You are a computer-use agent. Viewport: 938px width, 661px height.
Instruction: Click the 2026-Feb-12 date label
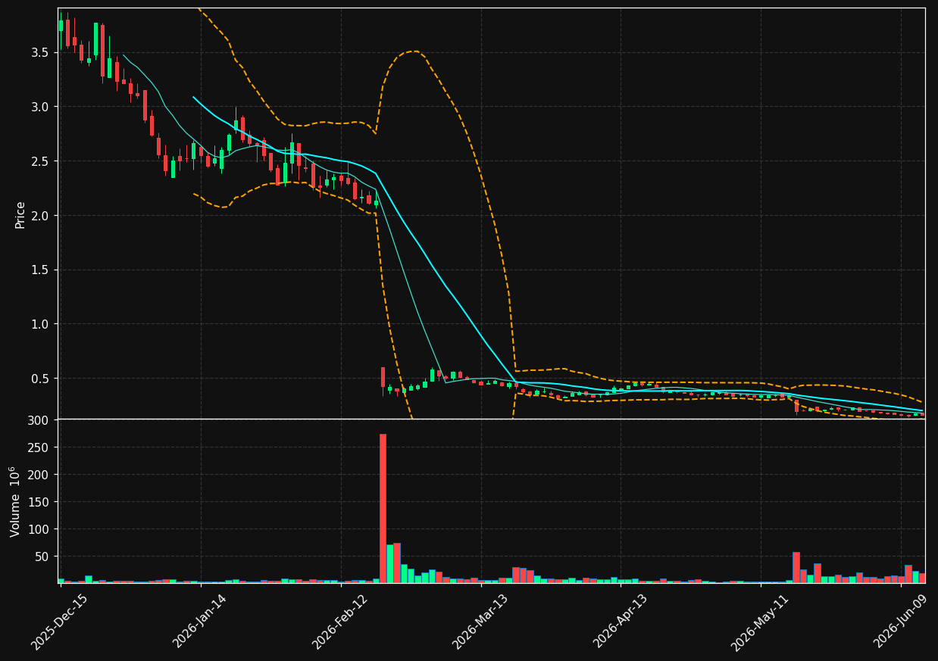[340, 622]
